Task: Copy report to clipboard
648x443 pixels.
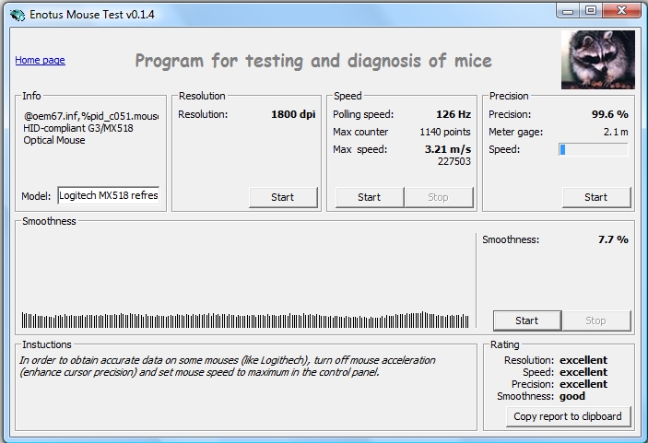Action: point(568,416)
